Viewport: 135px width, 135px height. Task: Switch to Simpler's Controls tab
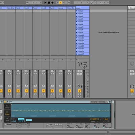click(102, 102)
